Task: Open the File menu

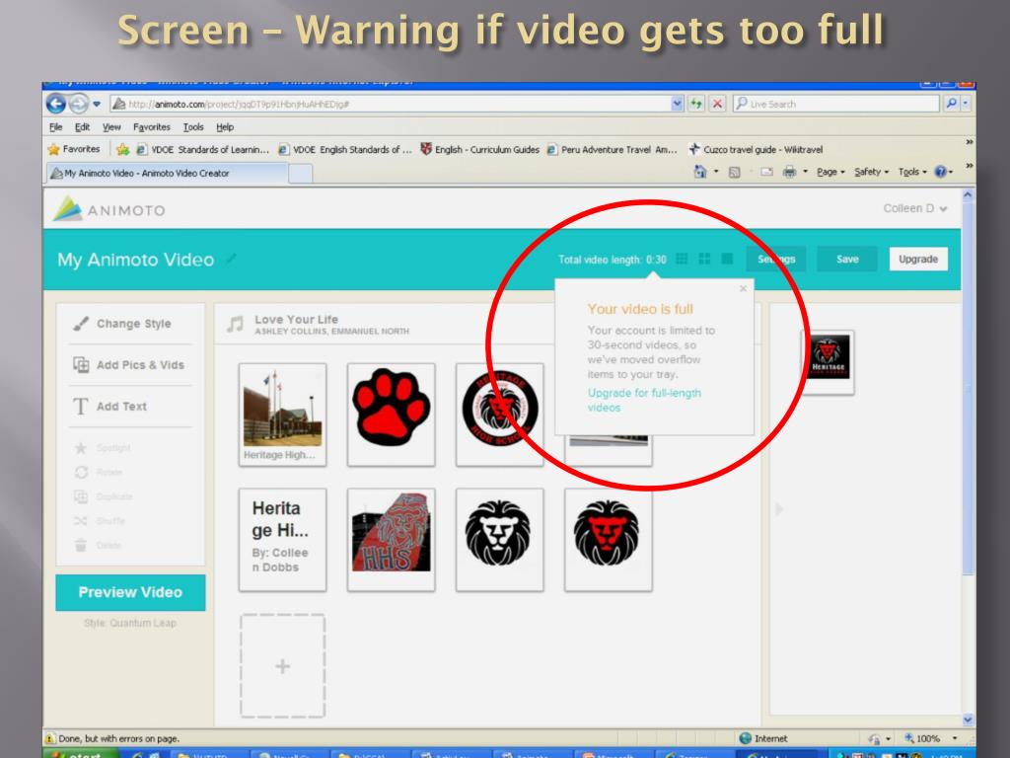Action: tap(56, 127)
